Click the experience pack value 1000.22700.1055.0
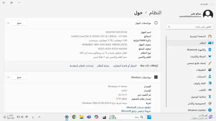Image resolution: width=216 pixels, height=121 pixels. click(102, 103)
